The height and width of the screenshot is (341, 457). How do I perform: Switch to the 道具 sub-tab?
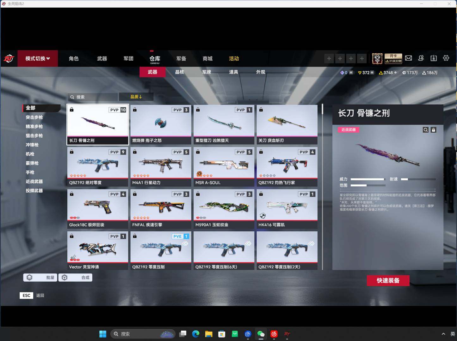[x=233, y=72]
